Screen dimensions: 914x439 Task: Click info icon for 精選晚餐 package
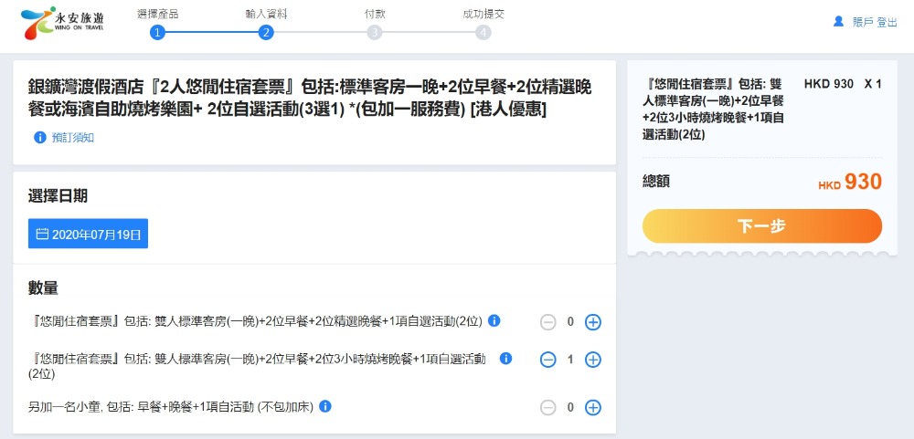[494, 320]
